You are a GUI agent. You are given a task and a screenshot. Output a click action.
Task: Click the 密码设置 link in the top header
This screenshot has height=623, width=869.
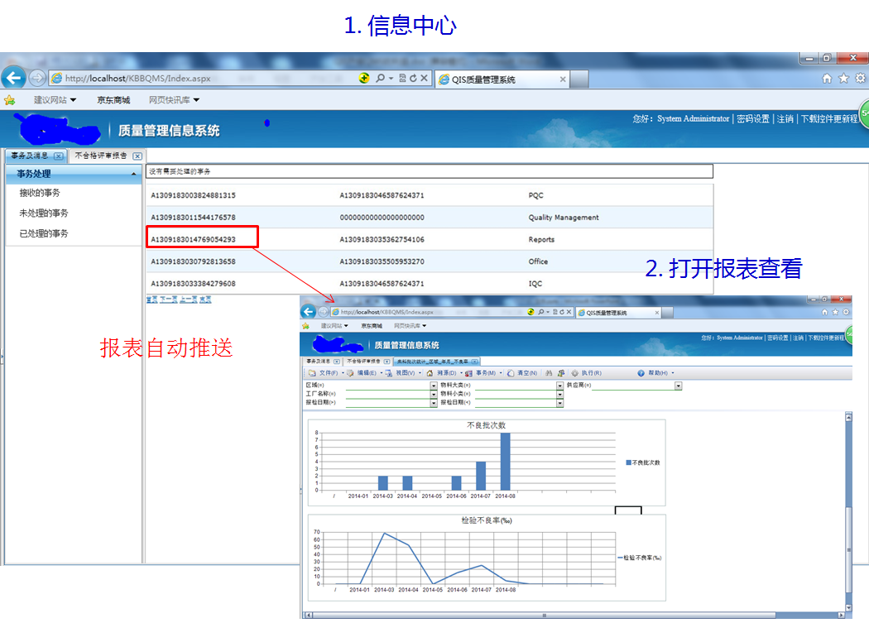[752, 119]
